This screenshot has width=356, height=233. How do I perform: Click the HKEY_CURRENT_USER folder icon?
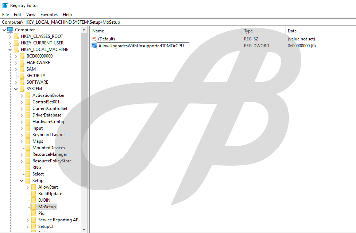pos(16,43)
